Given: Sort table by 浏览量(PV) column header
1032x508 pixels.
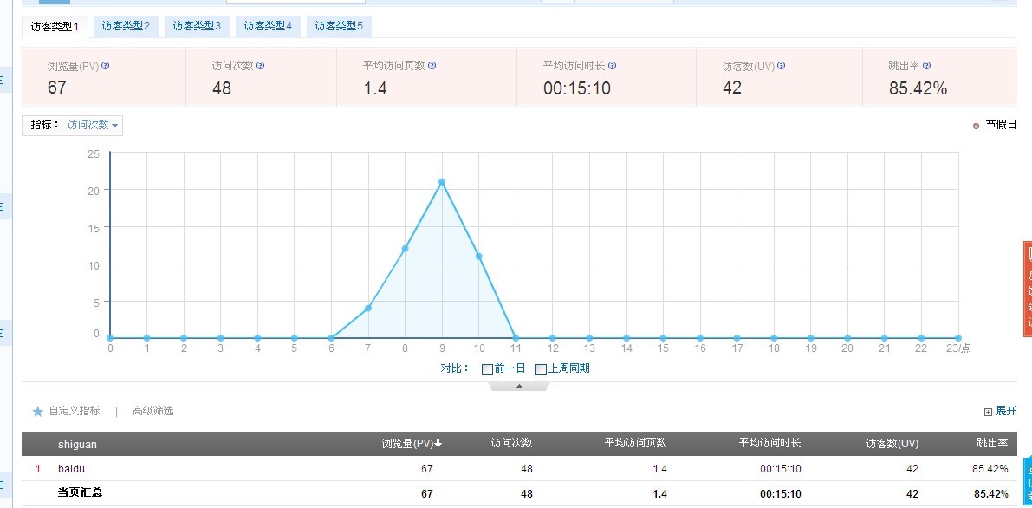Looking at the screenshot, I should [412, 444].
